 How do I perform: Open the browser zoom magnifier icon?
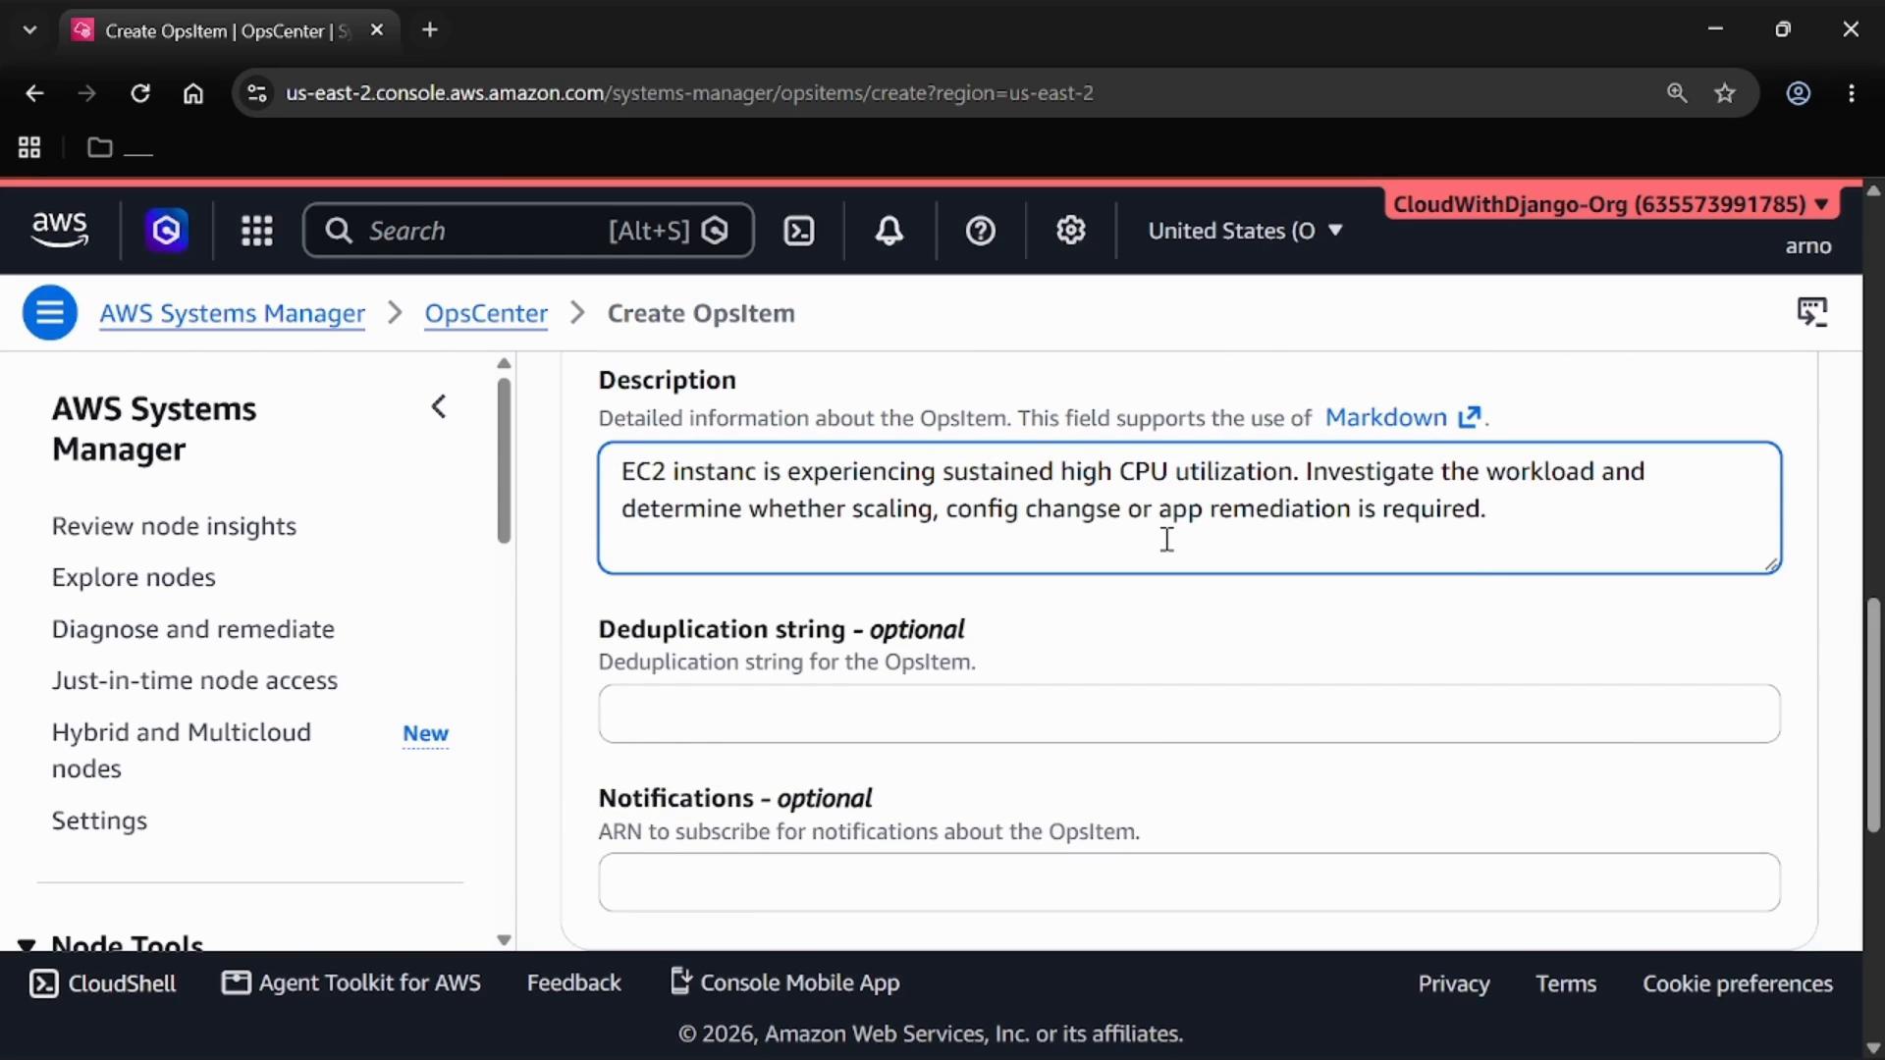(x=1677, y=93)
